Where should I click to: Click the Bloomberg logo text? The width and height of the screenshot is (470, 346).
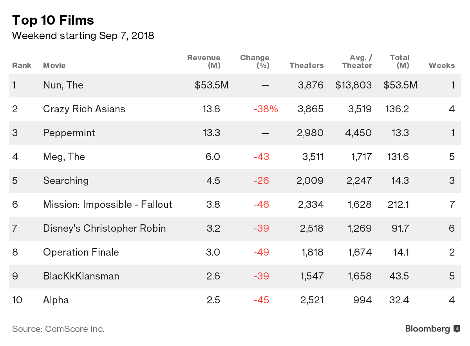427,329
